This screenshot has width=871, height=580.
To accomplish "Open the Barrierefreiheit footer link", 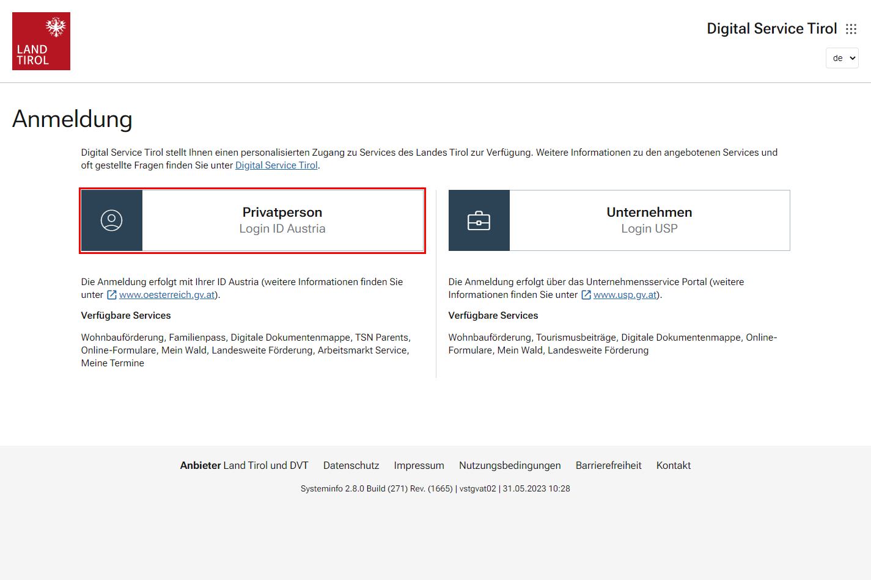I will pos(608,465).
